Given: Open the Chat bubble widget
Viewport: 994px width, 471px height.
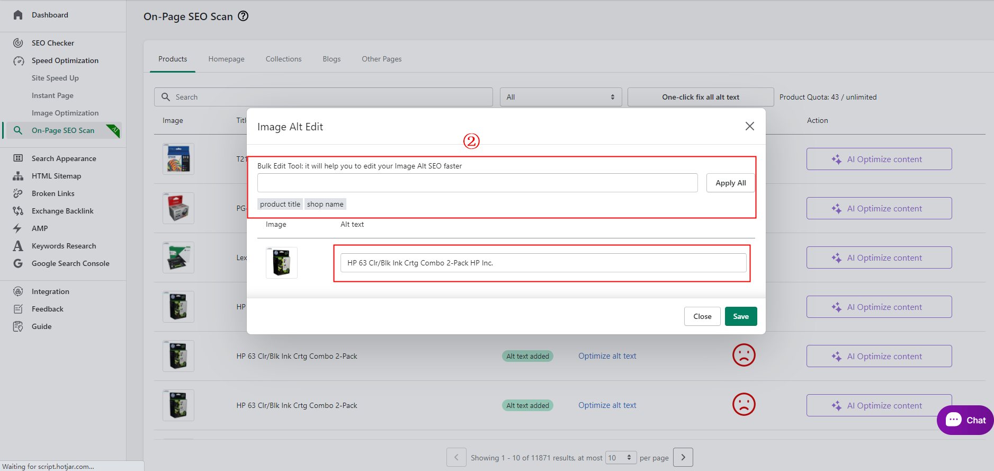Looking at the screenshot, I should pyautogui.click(x=965, y=420).
